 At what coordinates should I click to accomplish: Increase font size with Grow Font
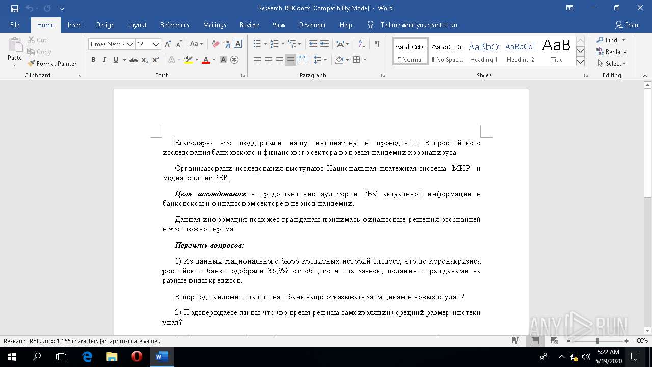167,44
